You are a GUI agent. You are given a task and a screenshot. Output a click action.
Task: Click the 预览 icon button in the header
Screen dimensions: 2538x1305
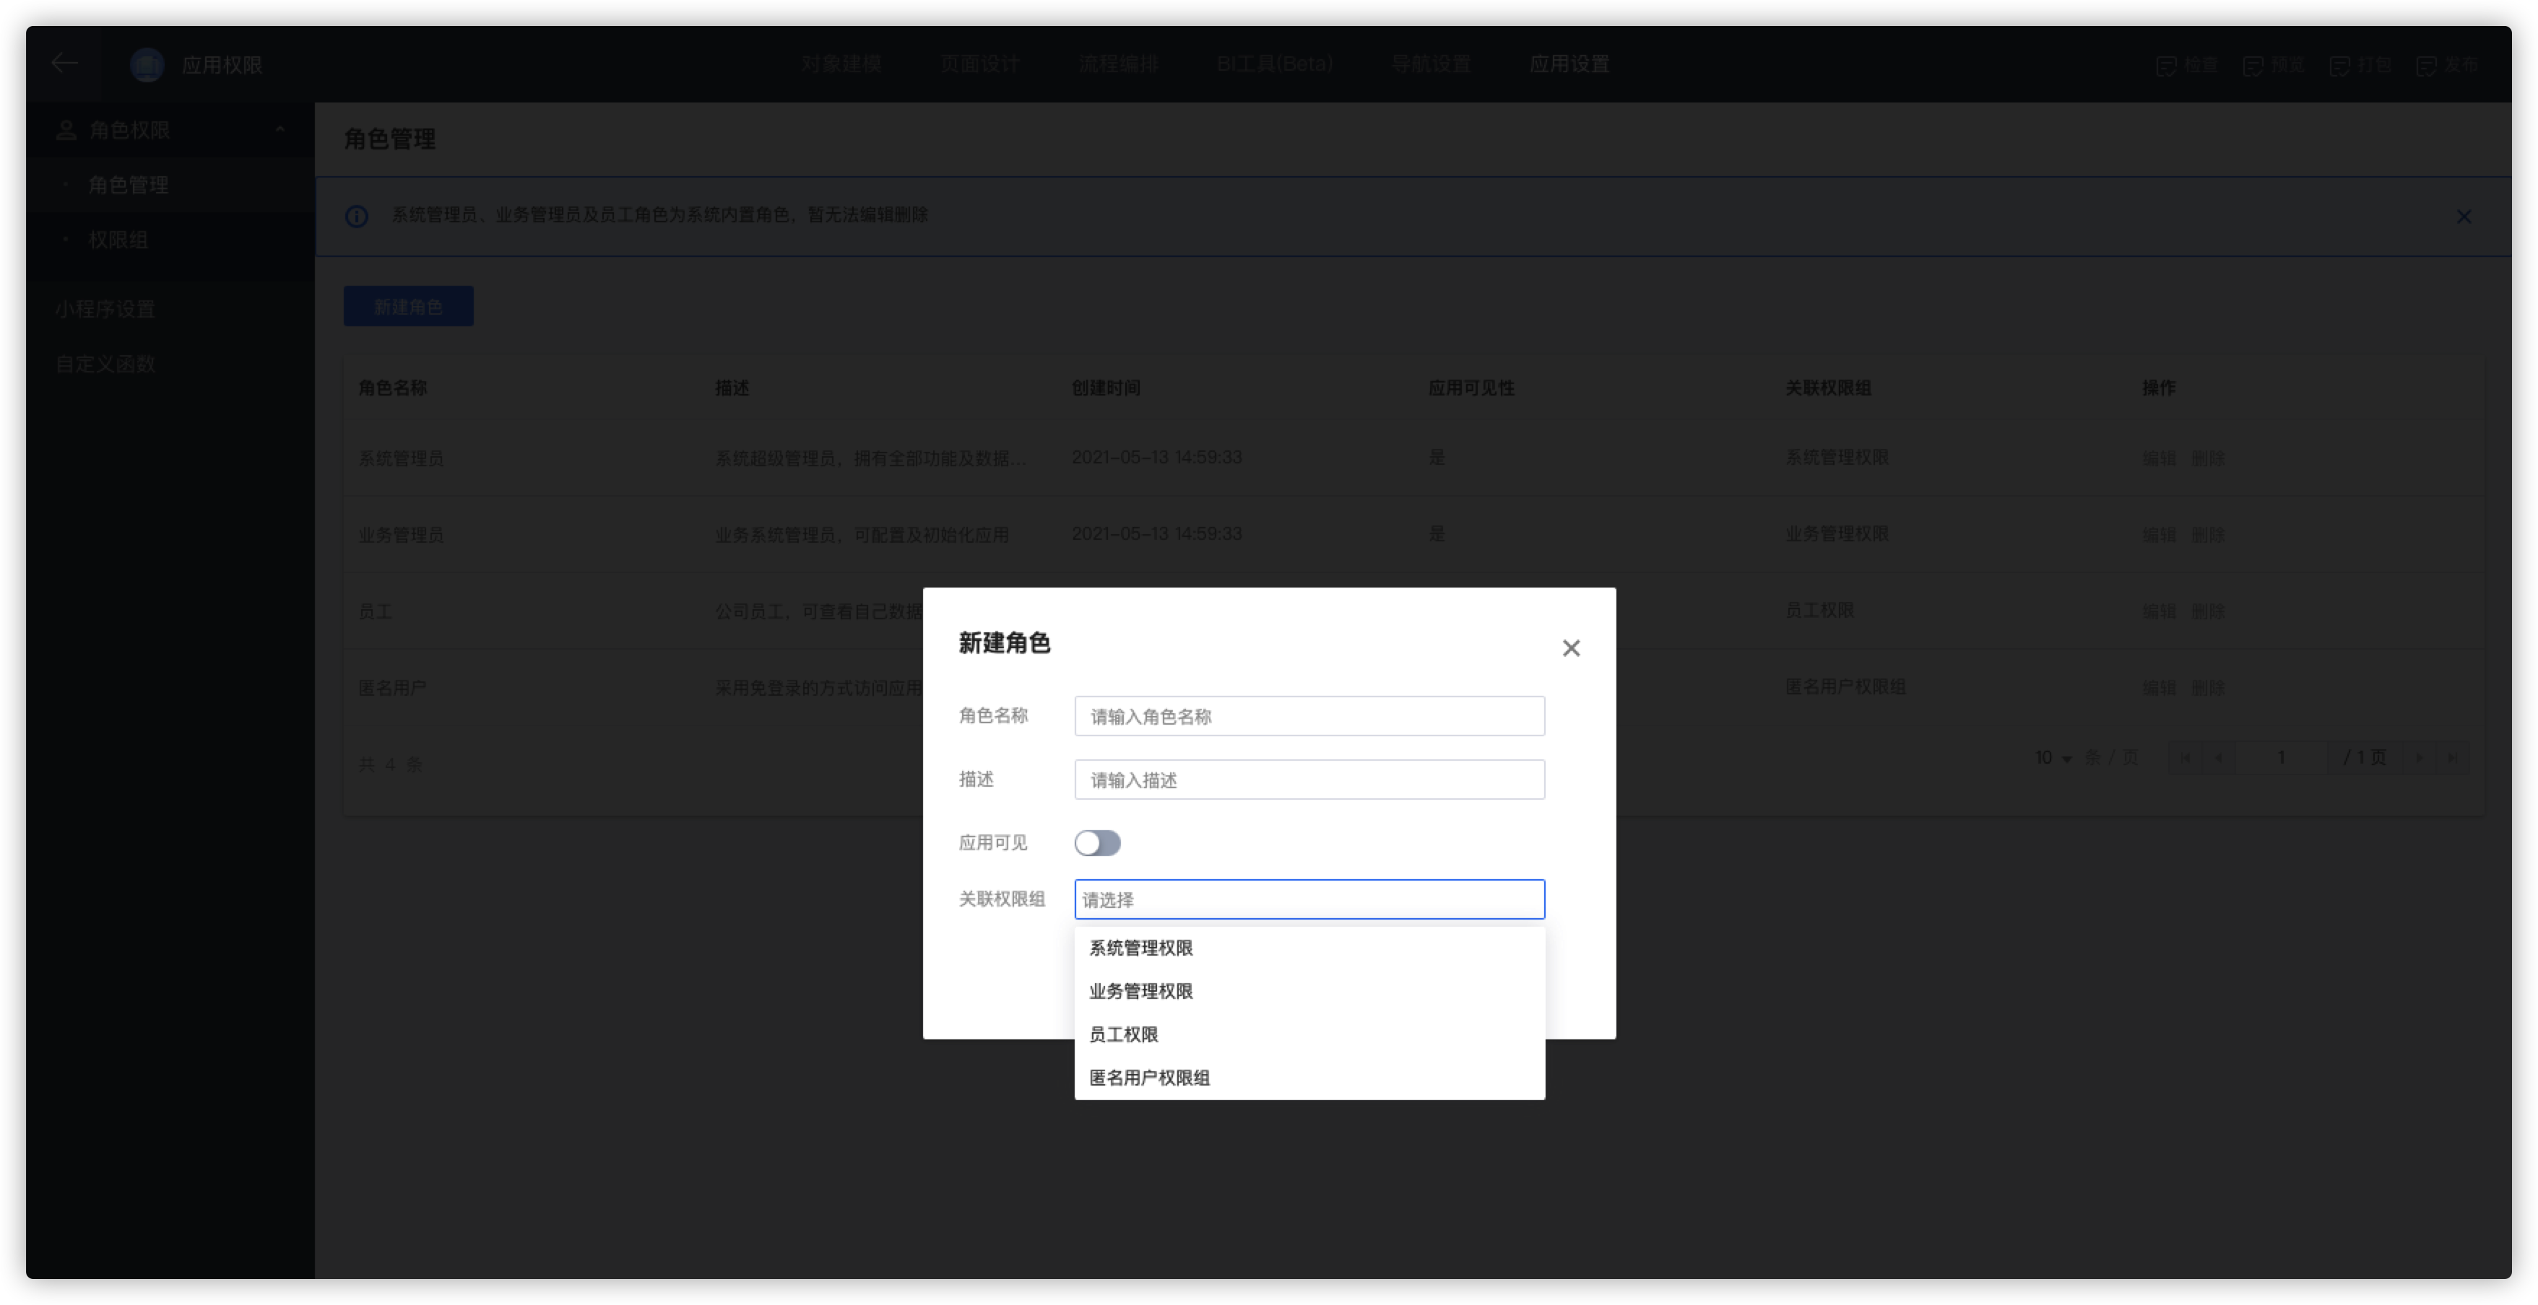2272,65
